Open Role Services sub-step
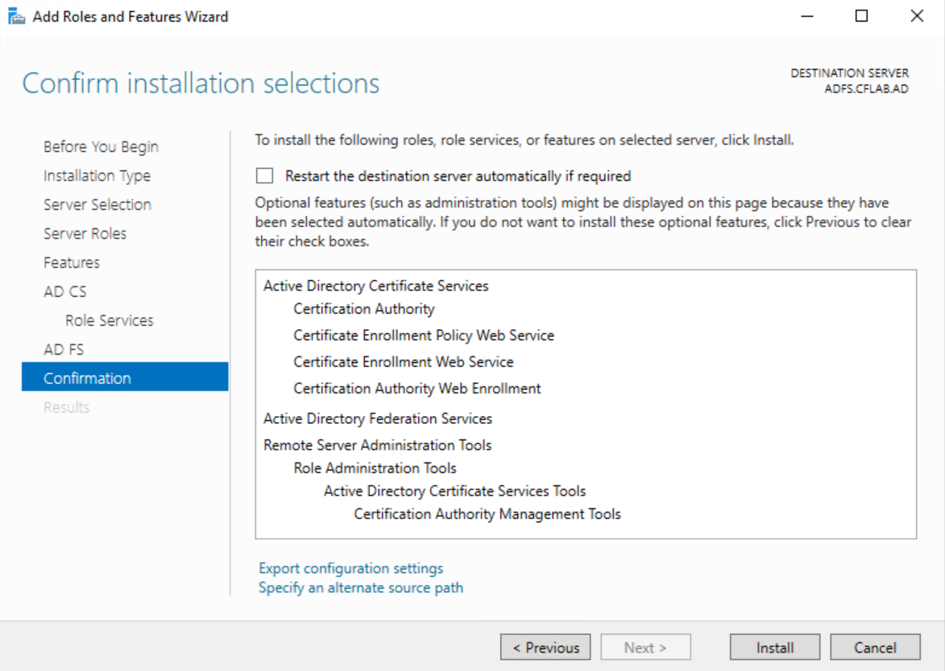 (109, 320)
